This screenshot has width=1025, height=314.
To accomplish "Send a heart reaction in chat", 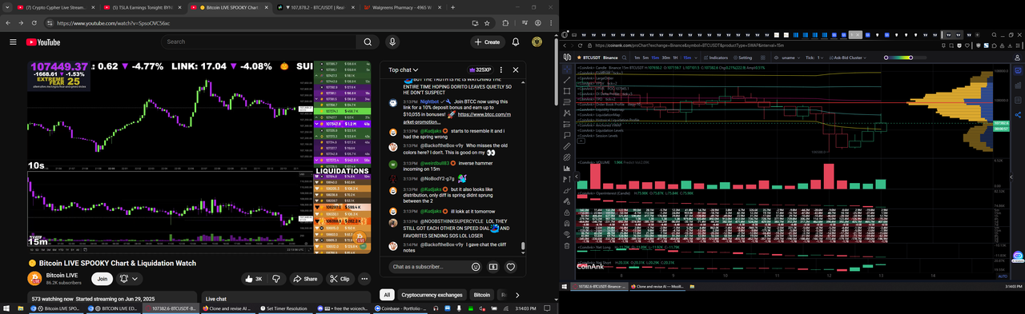I will pyautogui.click(x=510, y=267).
